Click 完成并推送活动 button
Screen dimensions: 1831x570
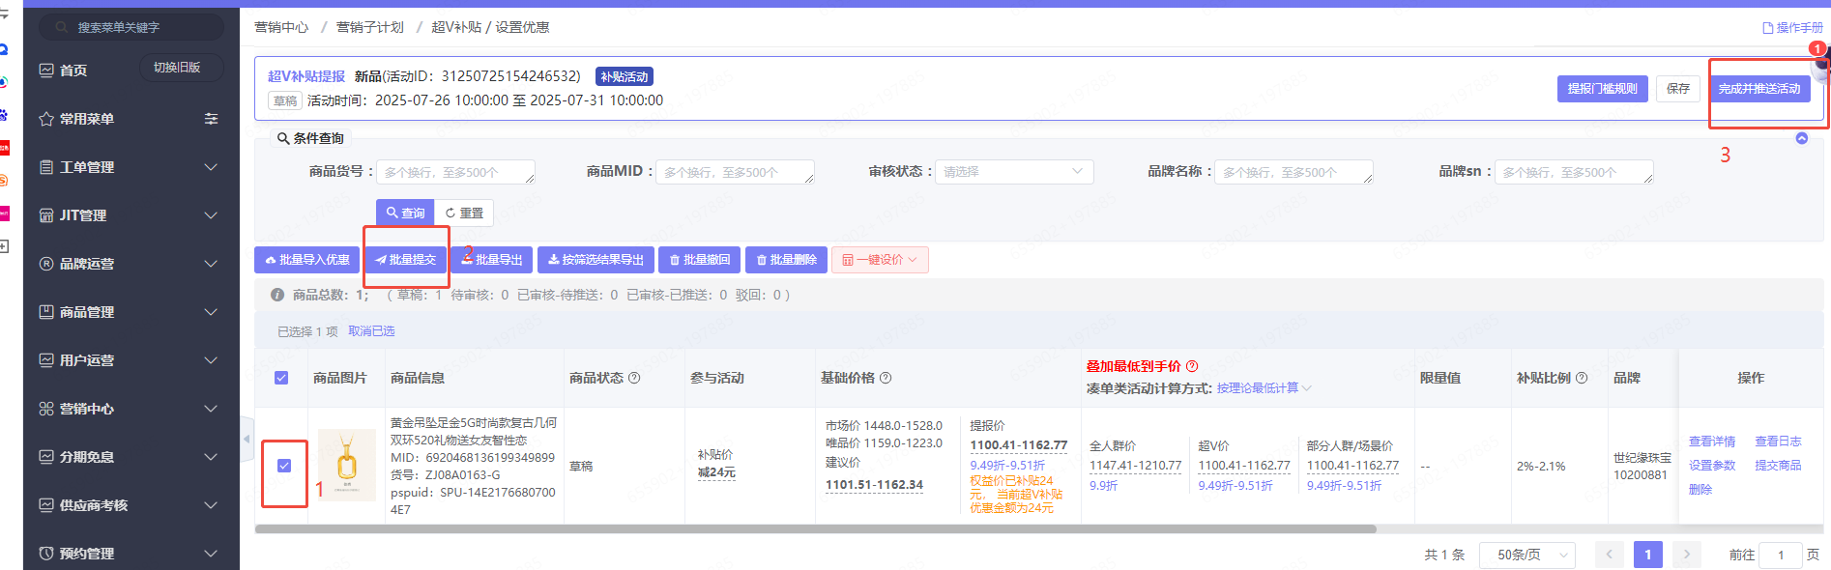point(1758,89)
